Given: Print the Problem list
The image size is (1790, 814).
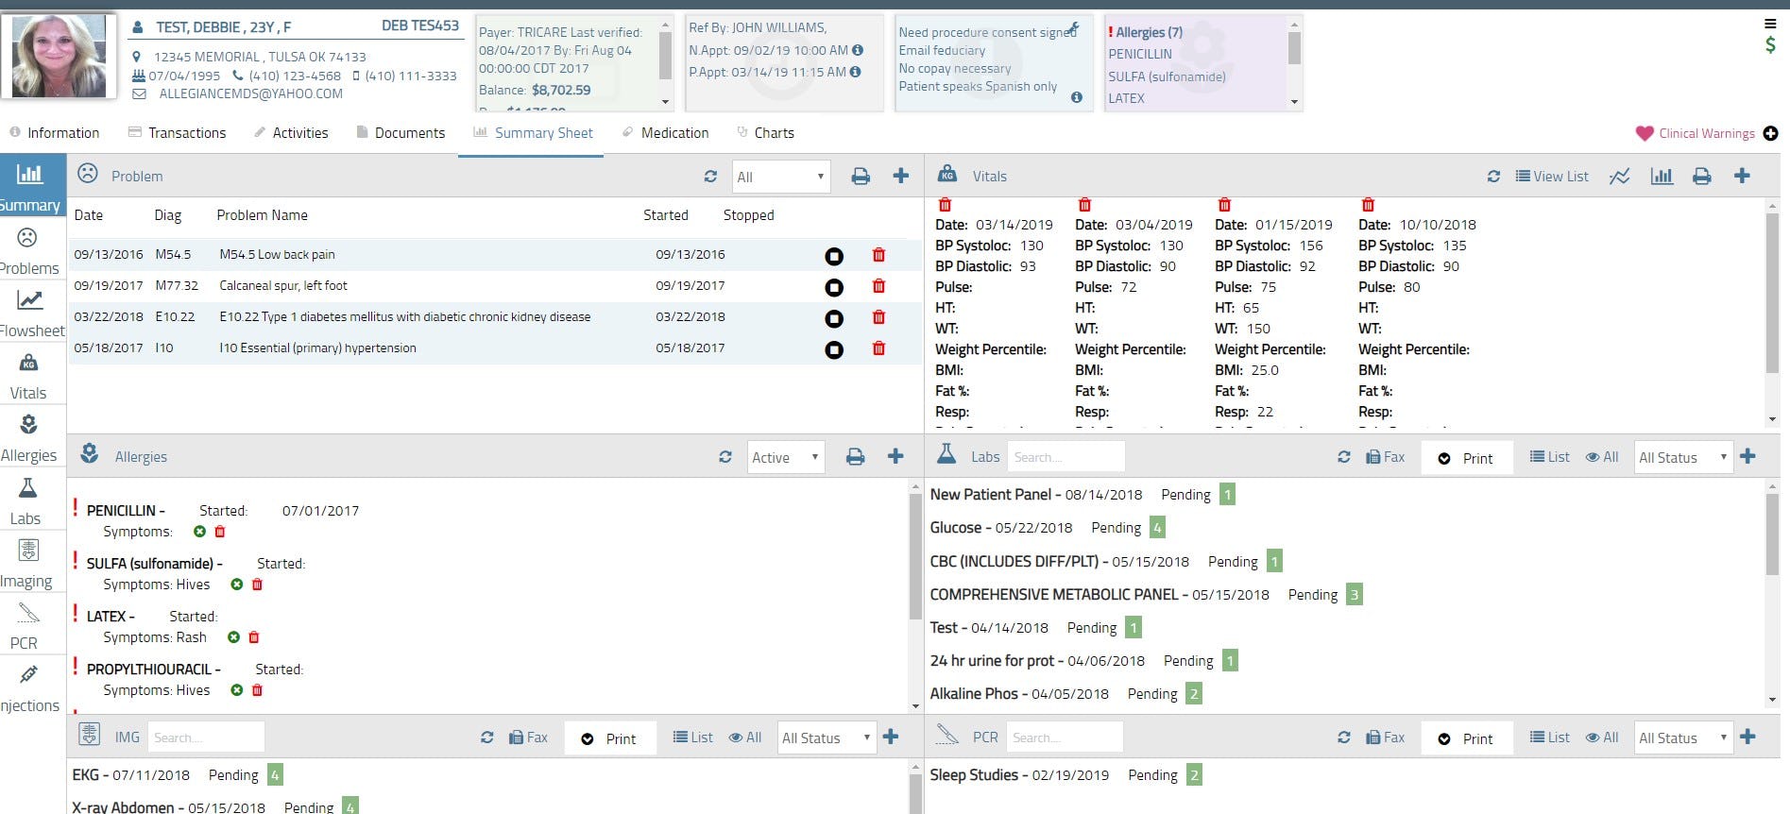Looking at the screenshot, I should pos(861,177).
